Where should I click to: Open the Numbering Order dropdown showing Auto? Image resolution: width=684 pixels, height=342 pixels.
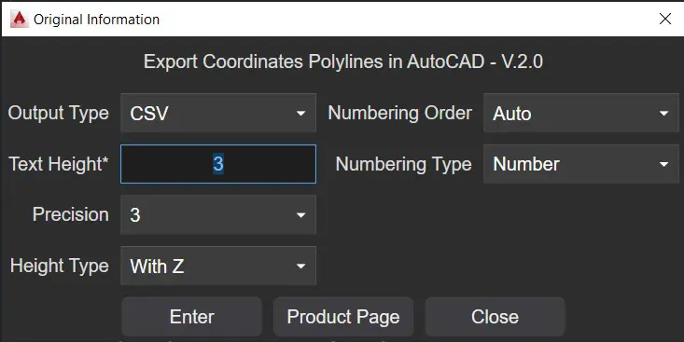[581, 114]
